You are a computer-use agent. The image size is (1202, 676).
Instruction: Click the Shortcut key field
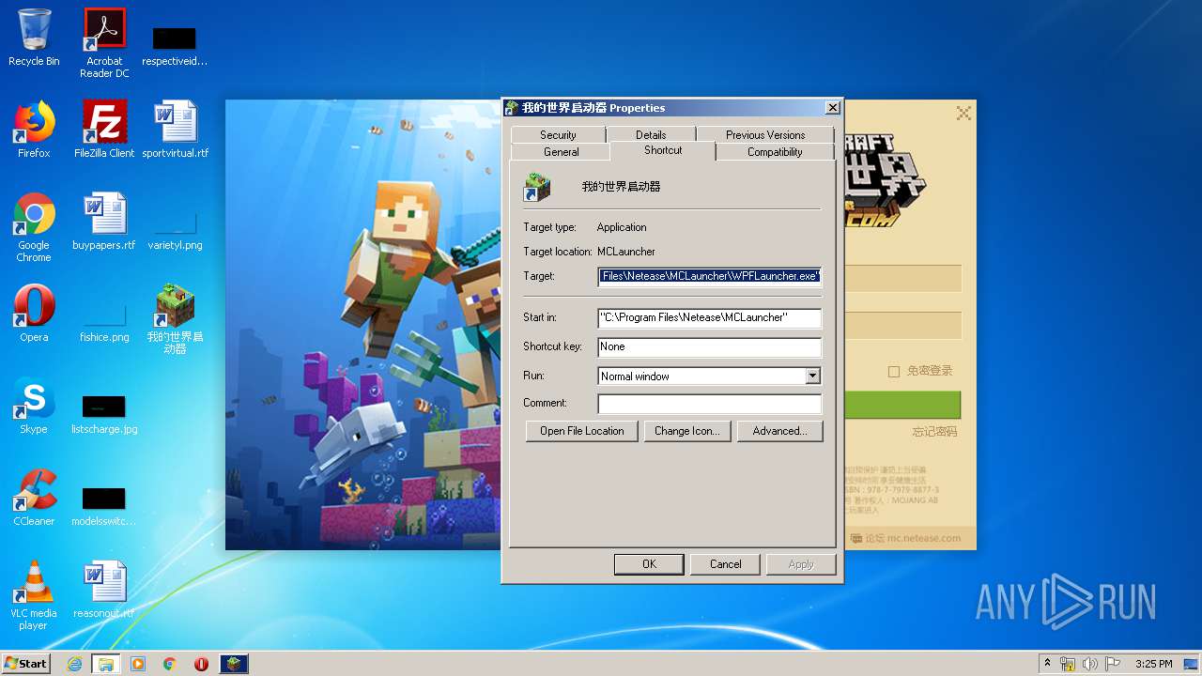(710, 346)
